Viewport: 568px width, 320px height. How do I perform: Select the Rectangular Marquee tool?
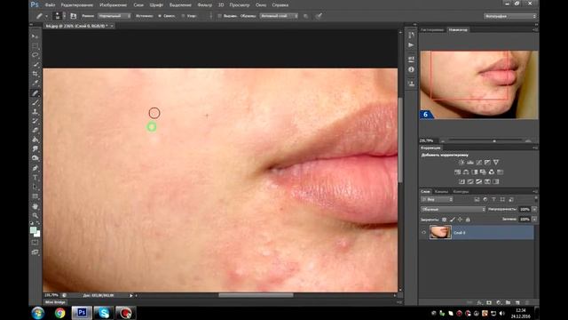[x=35, y=45]
